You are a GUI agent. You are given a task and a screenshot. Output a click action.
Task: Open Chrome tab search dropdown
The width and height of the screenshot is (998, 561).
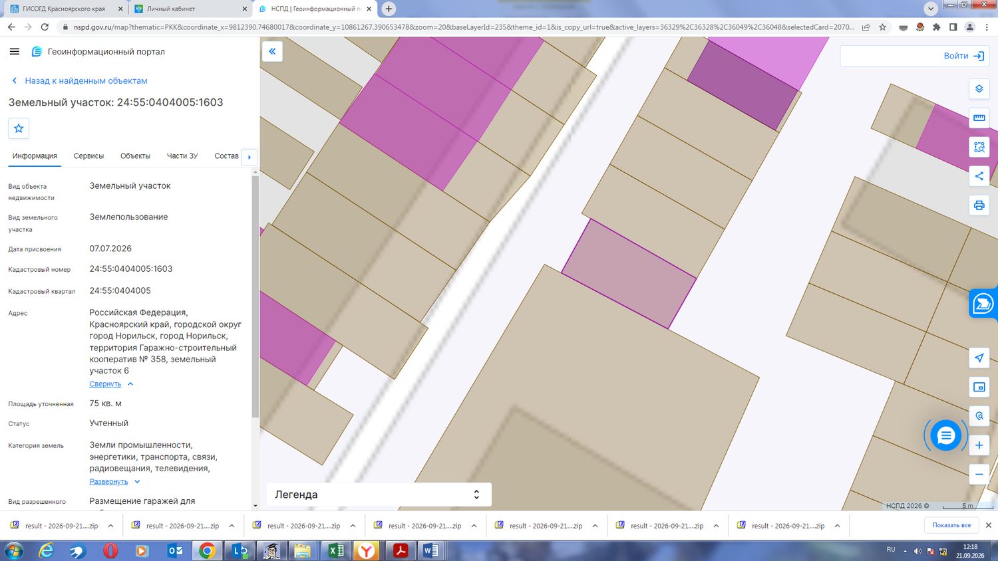(x=930, y=9)
